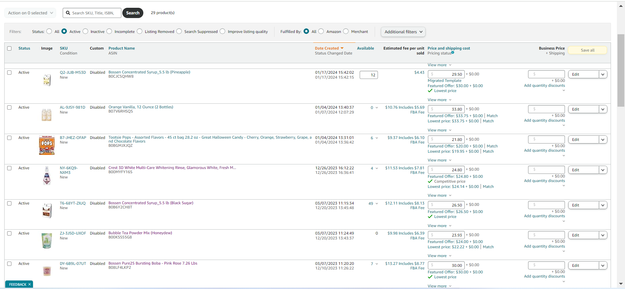Select the checkbox for SKU DY-6B9L-07UT
The image size is (625, 289).
click(9, 264)
